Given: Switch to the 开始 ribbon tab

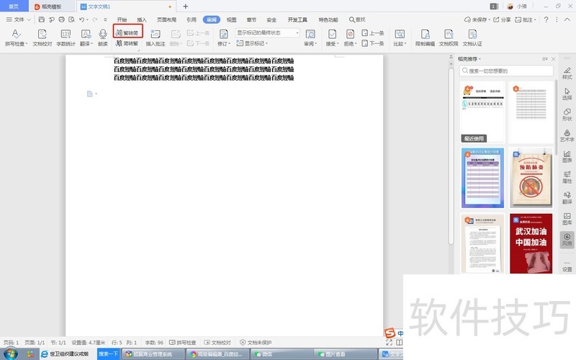Looking at the screenshot, I should pos(122,19).
